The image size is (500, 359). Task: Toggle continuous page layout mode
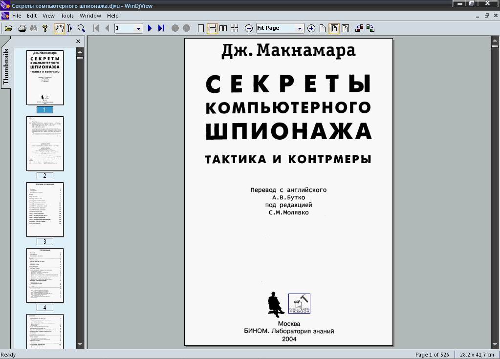(x=212, y=28)
